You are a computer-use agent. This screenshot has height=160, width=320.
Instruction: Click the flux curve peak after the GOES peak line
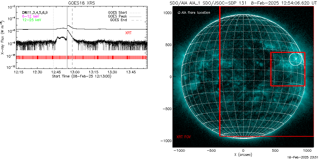68,26
